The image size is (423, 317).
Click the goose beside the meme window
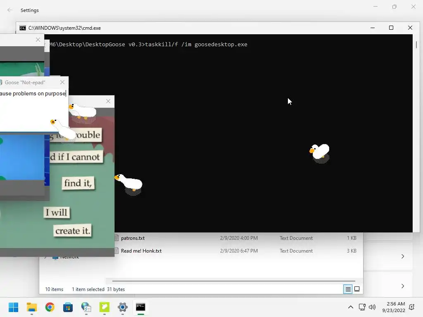[129, 184]
